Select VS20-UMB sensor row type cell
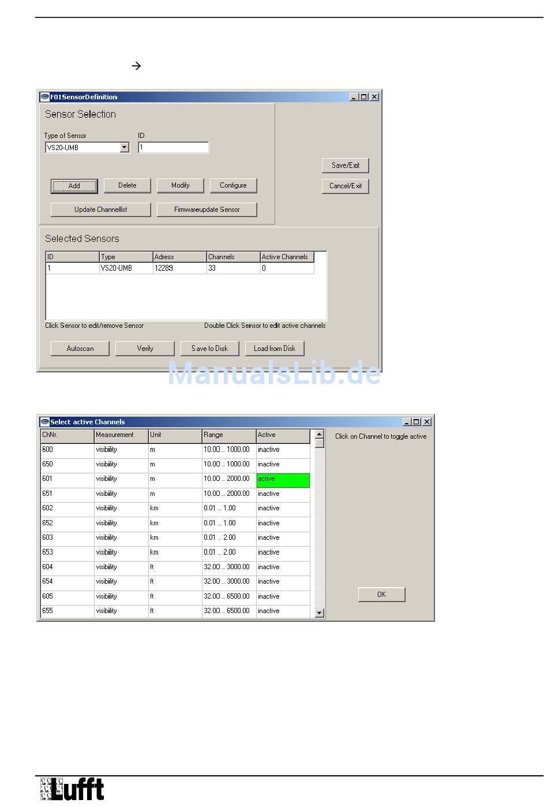Viewport: 548px width, 807px height. point(126,268)
